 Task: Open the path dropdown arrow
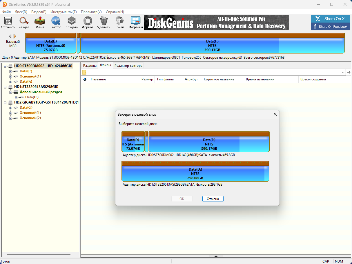343,72
